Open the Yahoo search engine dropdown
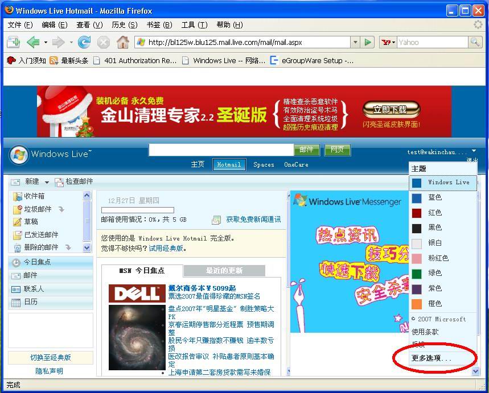This screenshot has height=393, width=489. pos(394,42)
